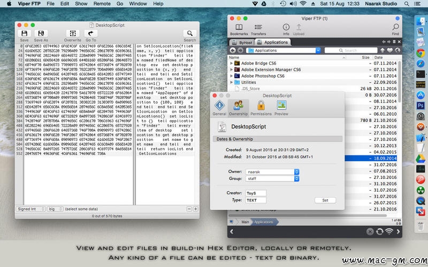The image size is (428, 267).
Task: Open Search in the hex editor
Action: (190, 33)
